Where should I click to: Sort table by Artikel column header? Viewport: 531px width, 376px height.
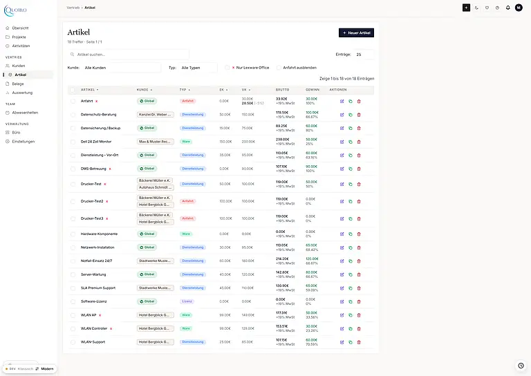coord(89,90)
